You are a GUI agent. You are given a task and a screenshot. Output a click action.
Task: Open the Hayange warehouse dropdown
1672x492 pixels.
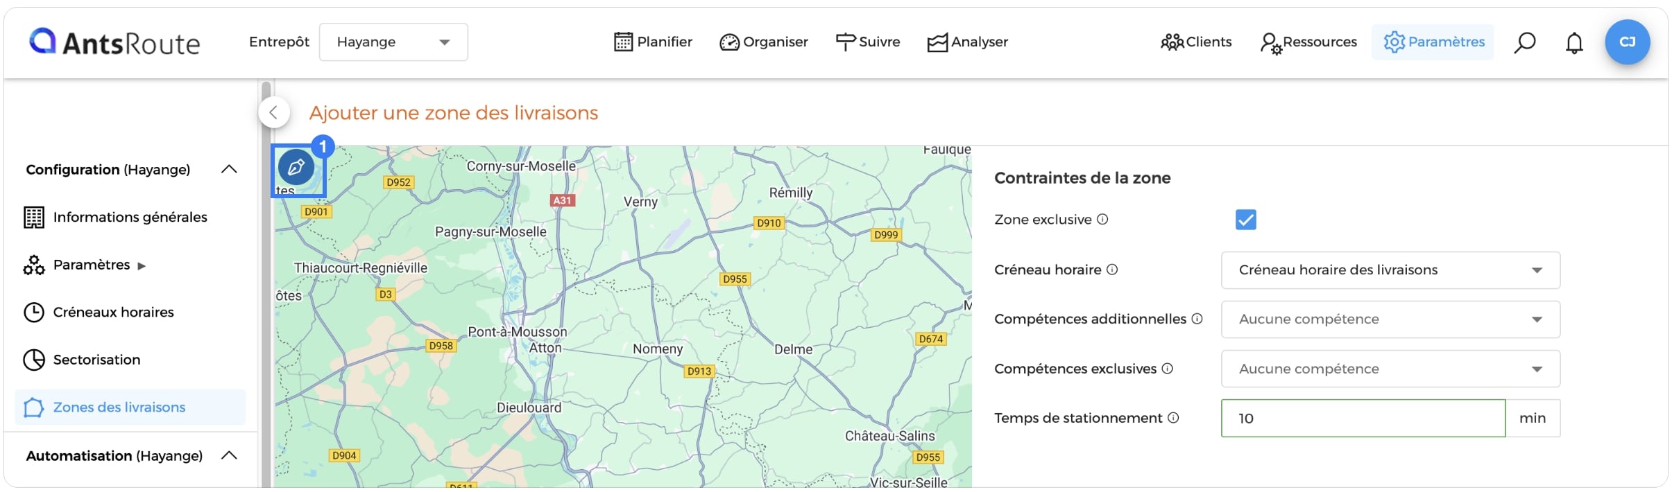point(393,42)
